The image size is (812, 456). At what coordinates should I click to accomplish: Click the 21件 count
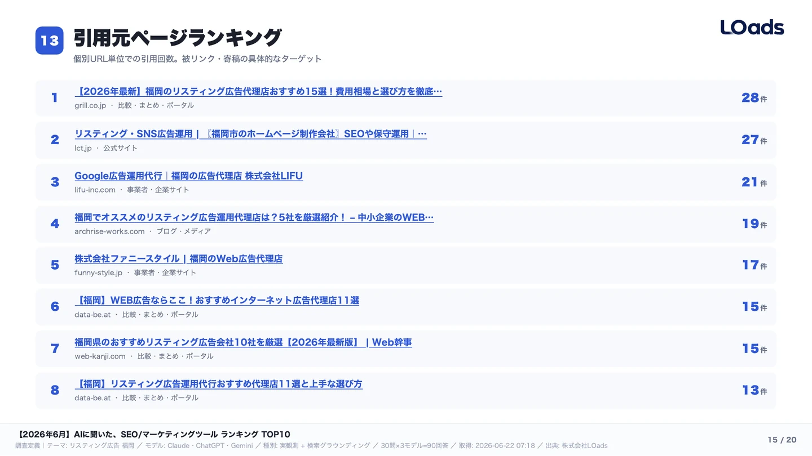tap(754, 182)
